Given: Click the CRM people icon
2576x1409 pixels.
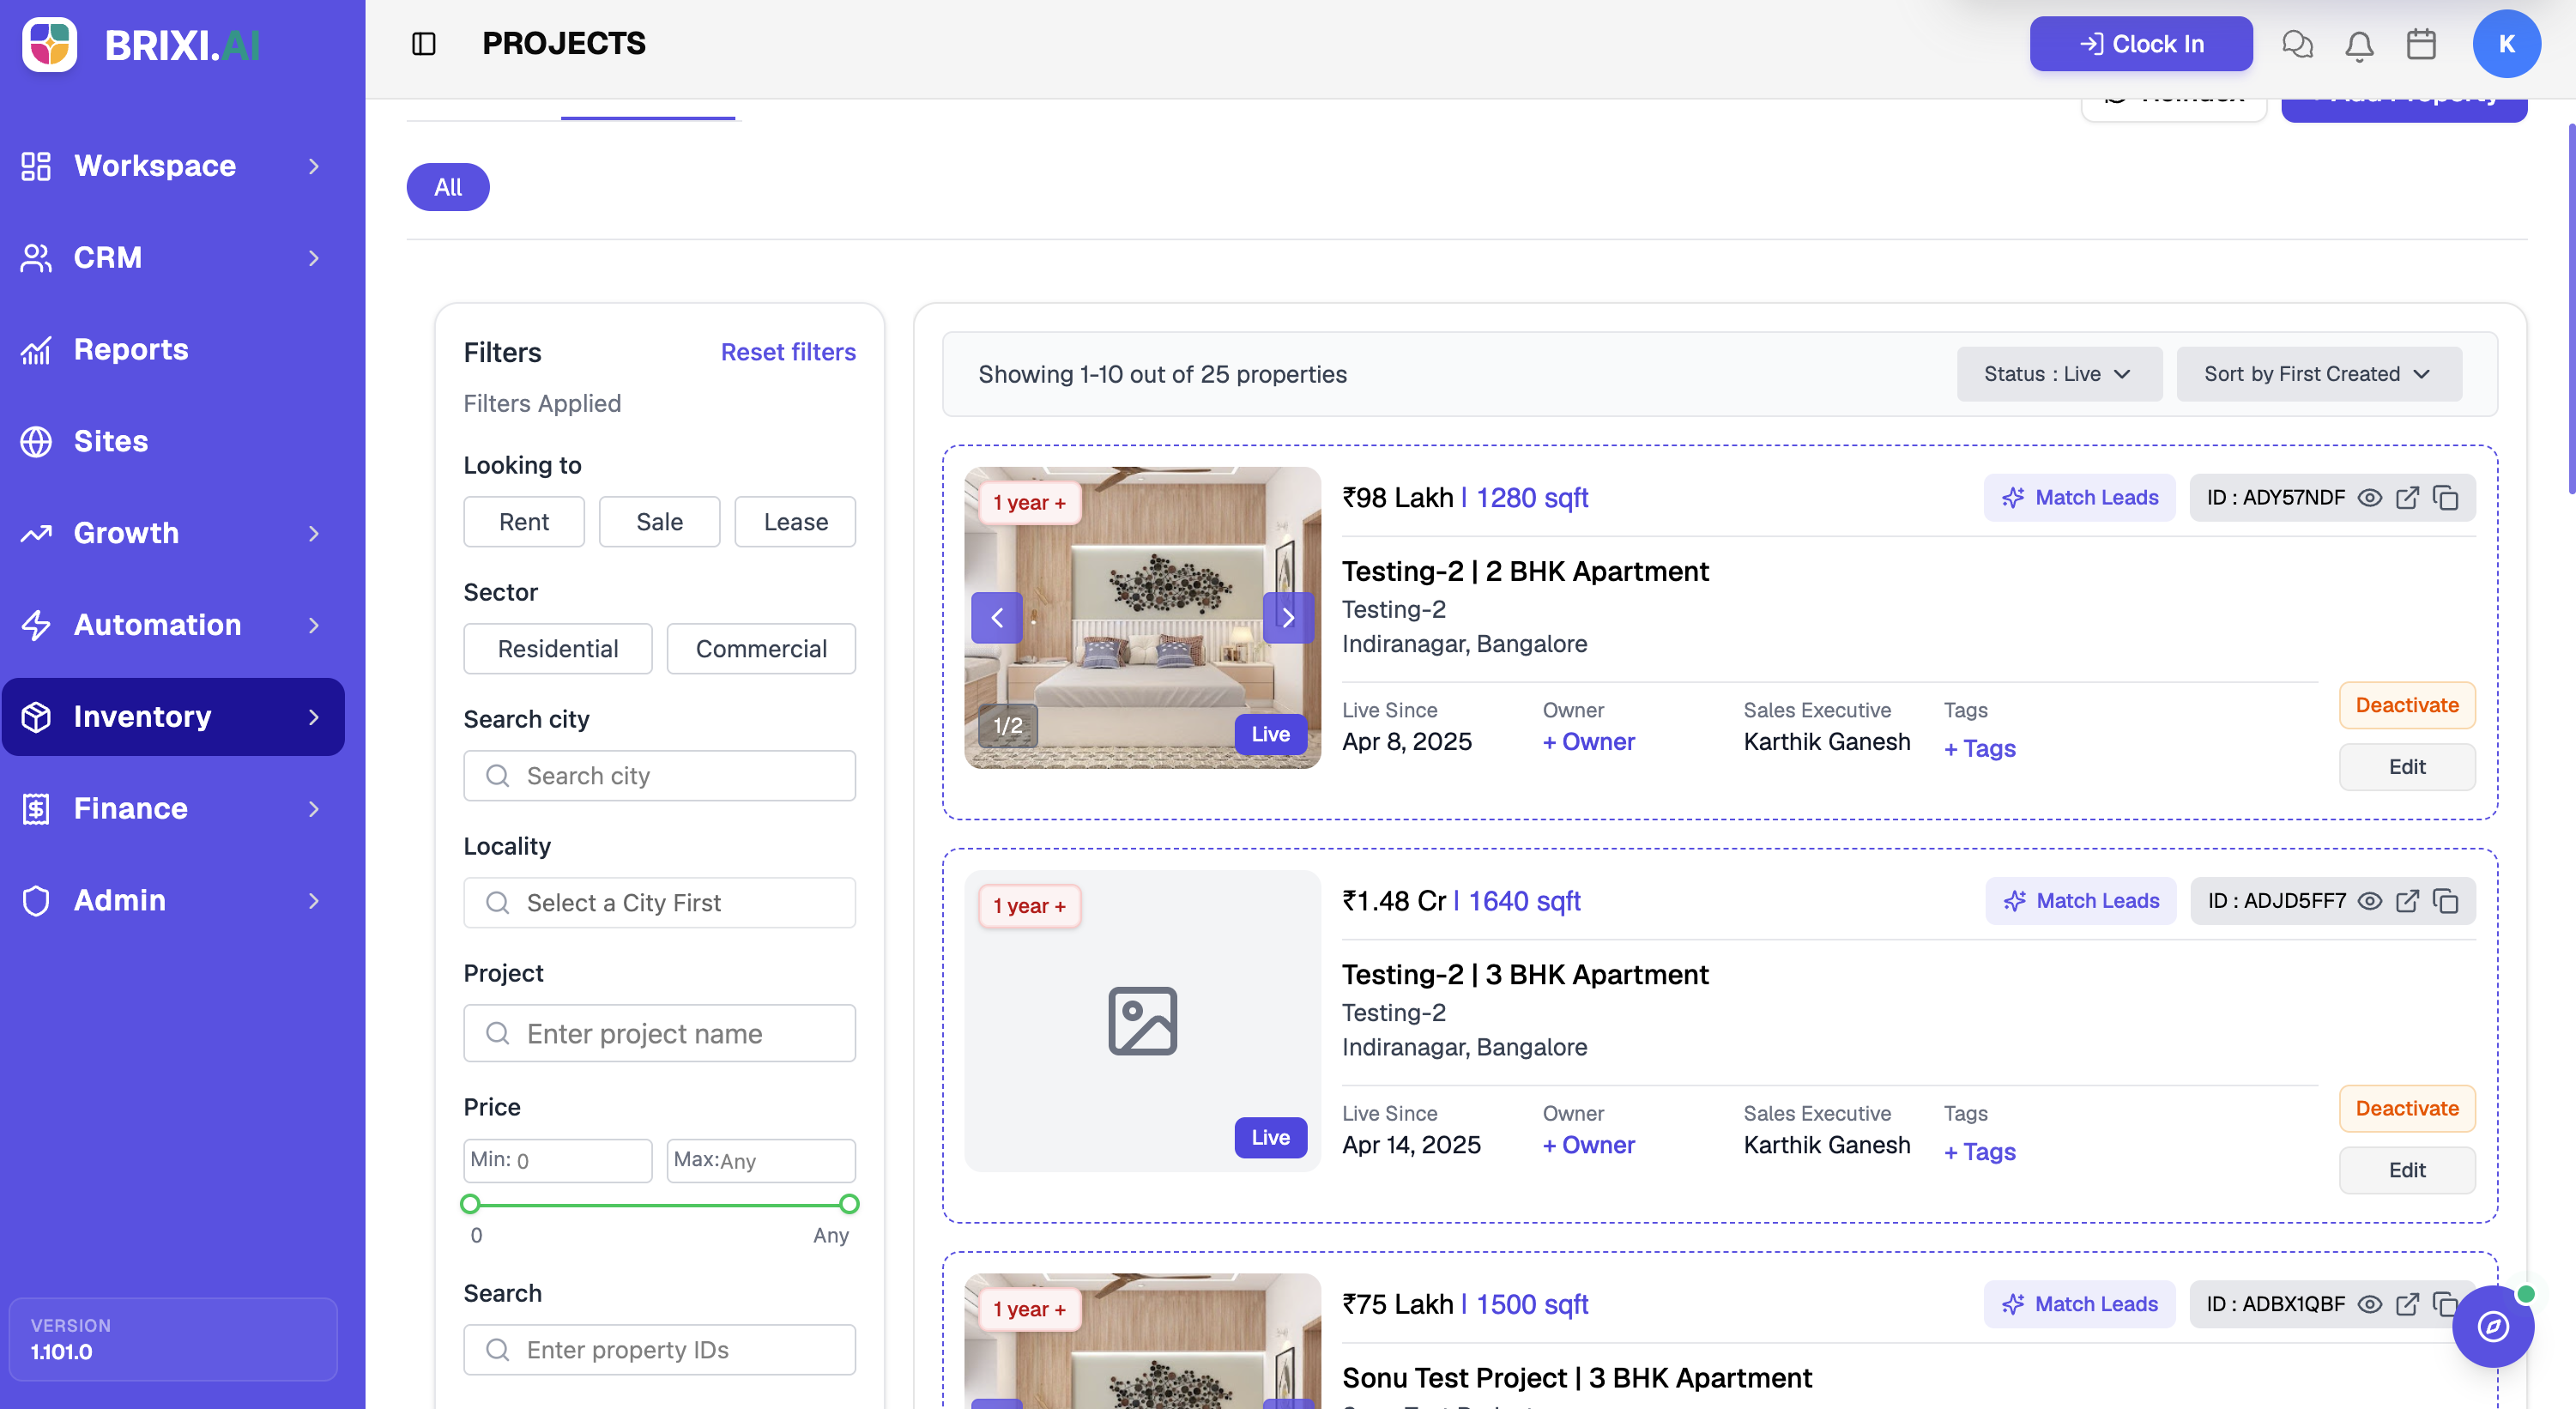Looking at the screenshot, I should 36,258.
